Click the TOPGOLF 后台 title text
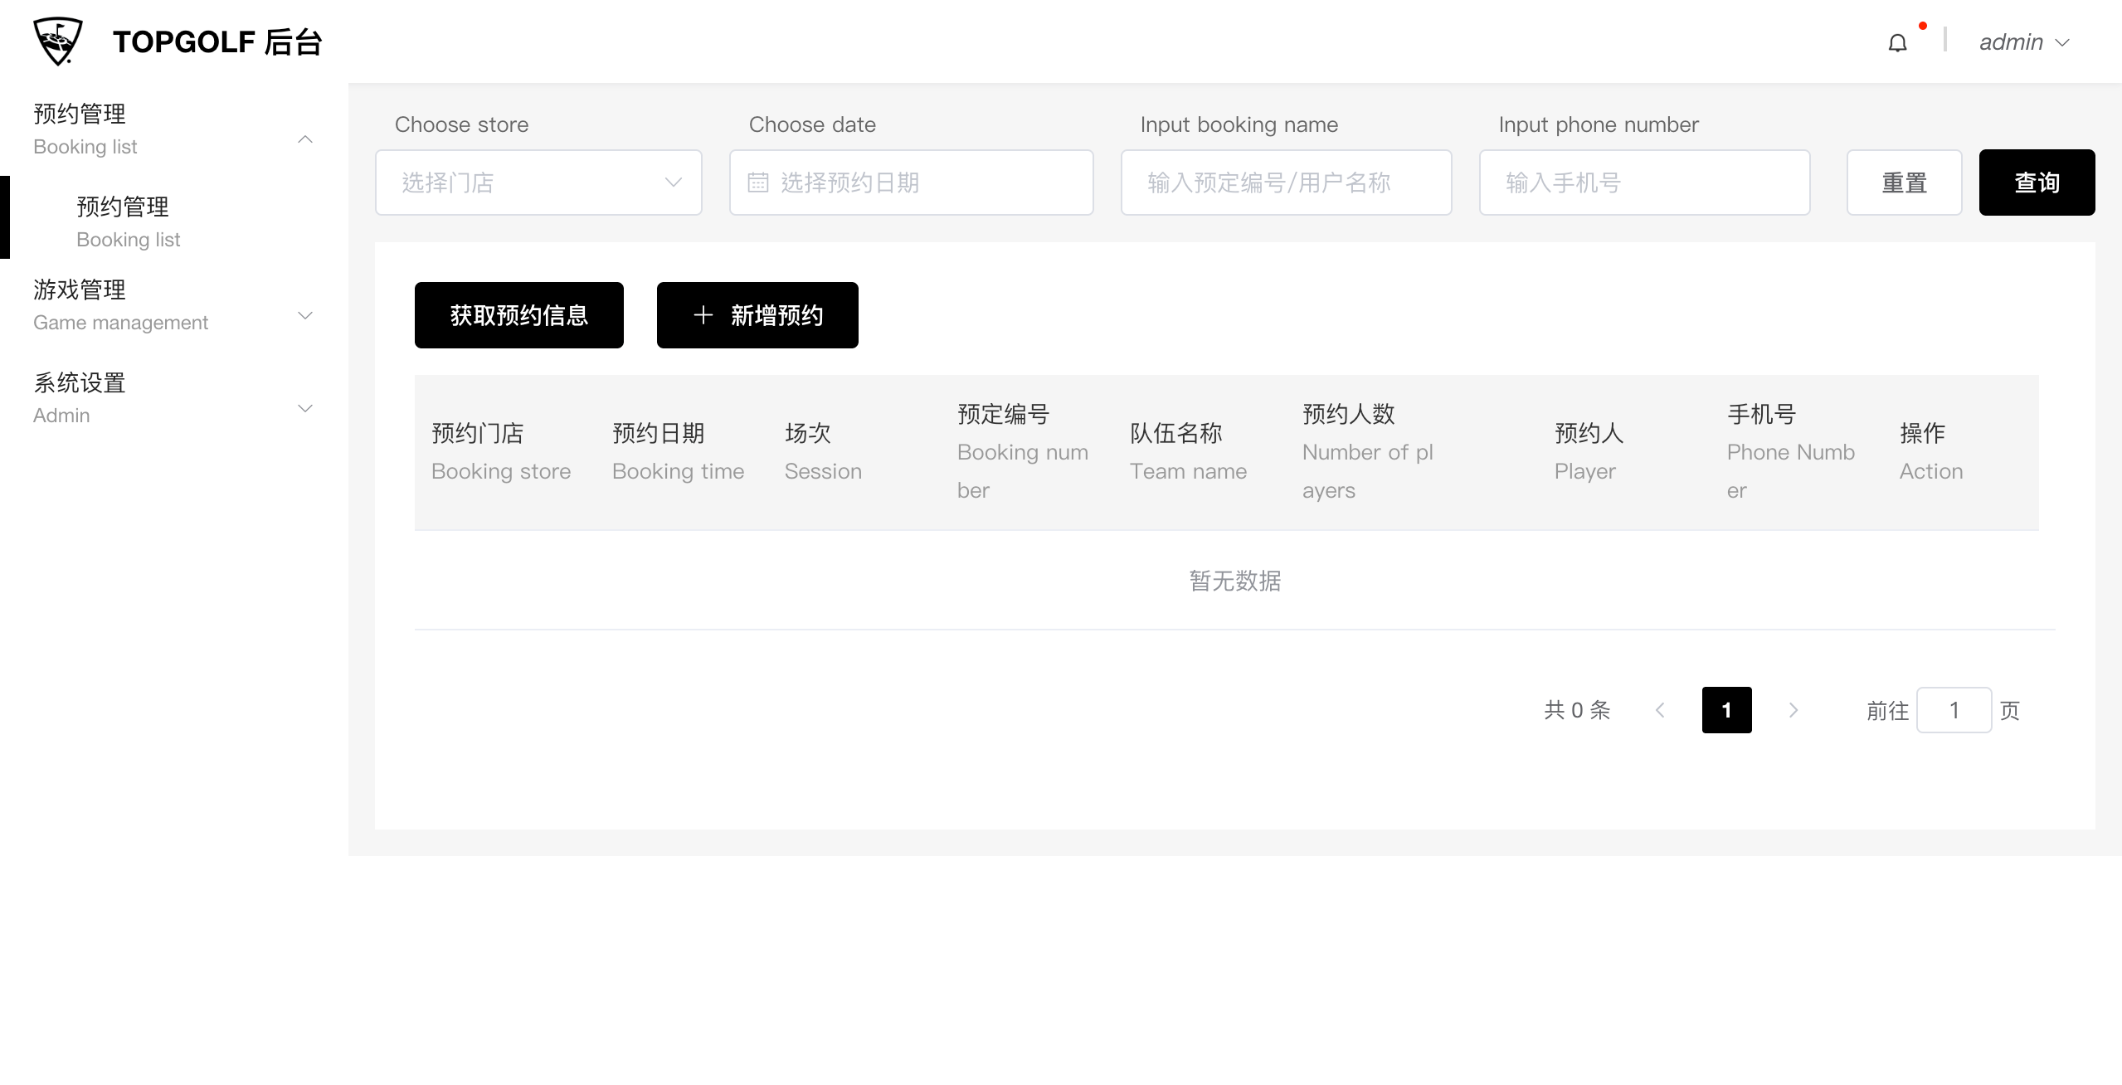 217,41
